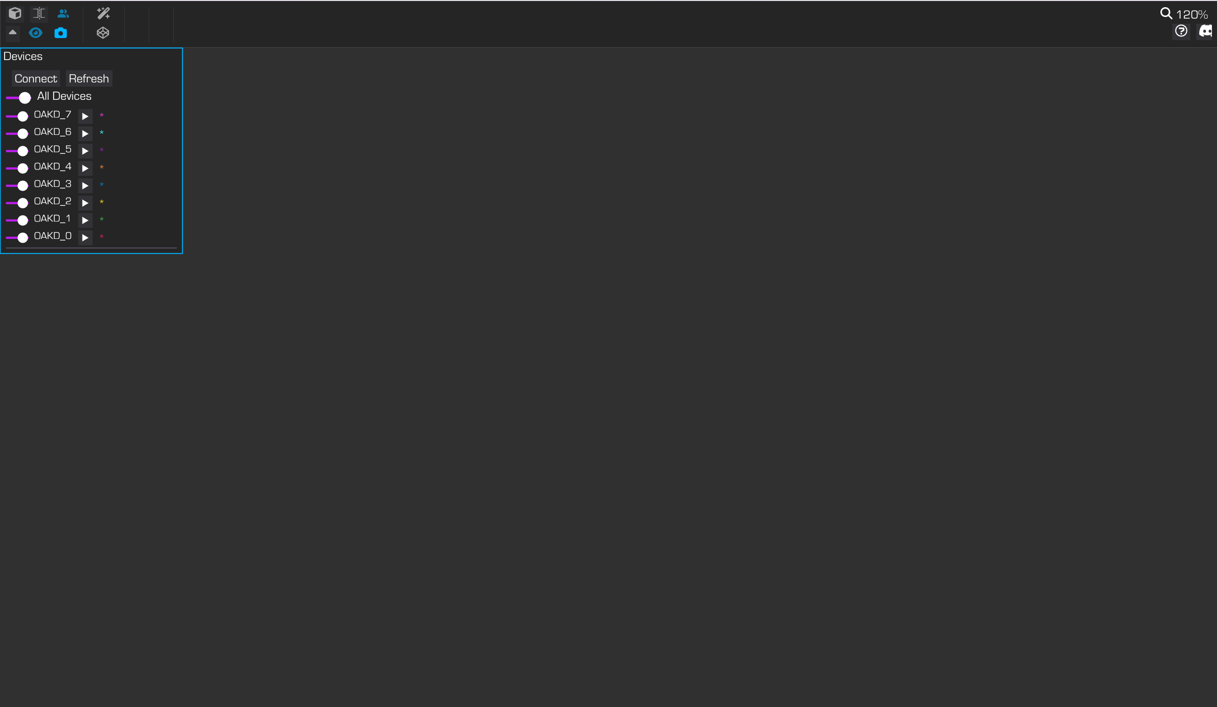Toggle the OAKD_7 device switch
1217x707 pixels.
[x=17, y=116]
